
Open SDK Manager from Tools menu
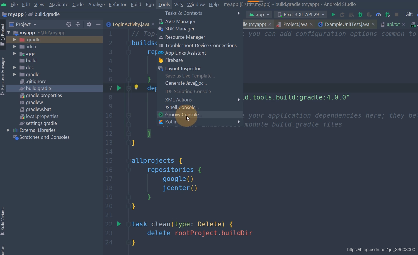(200, 29)
